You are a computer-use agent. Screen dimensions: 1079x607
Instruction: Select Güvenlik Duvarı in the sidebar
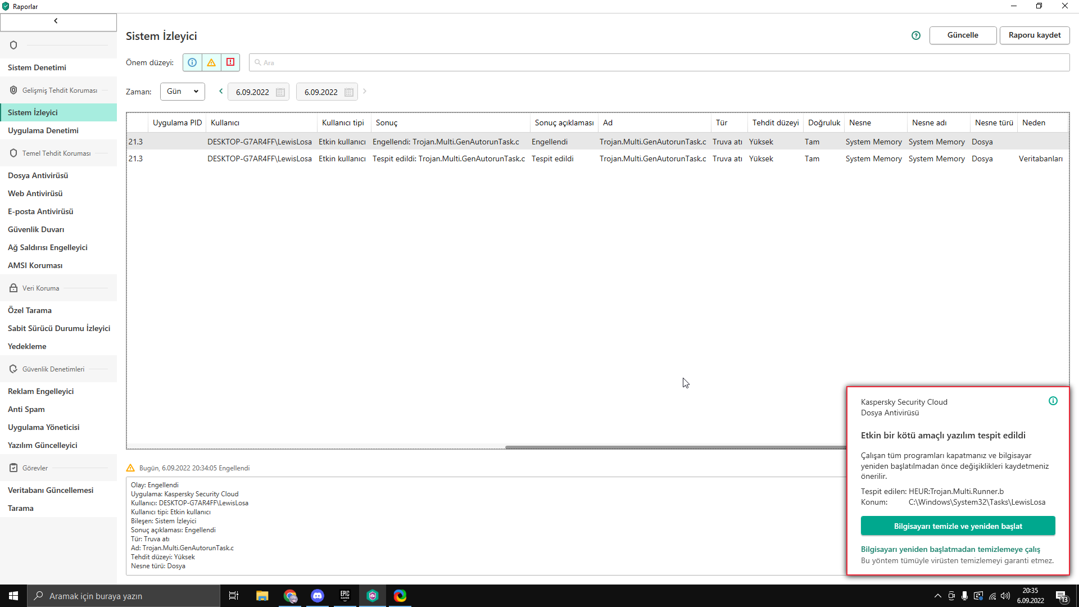tap(36, 229)
